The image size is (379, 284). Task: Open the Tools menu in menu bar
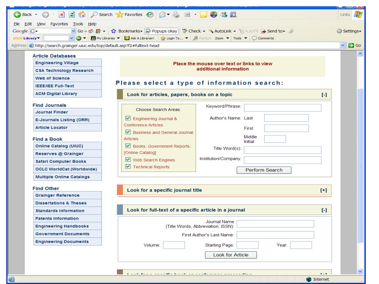pyautogui.click(x=78, y=24)
